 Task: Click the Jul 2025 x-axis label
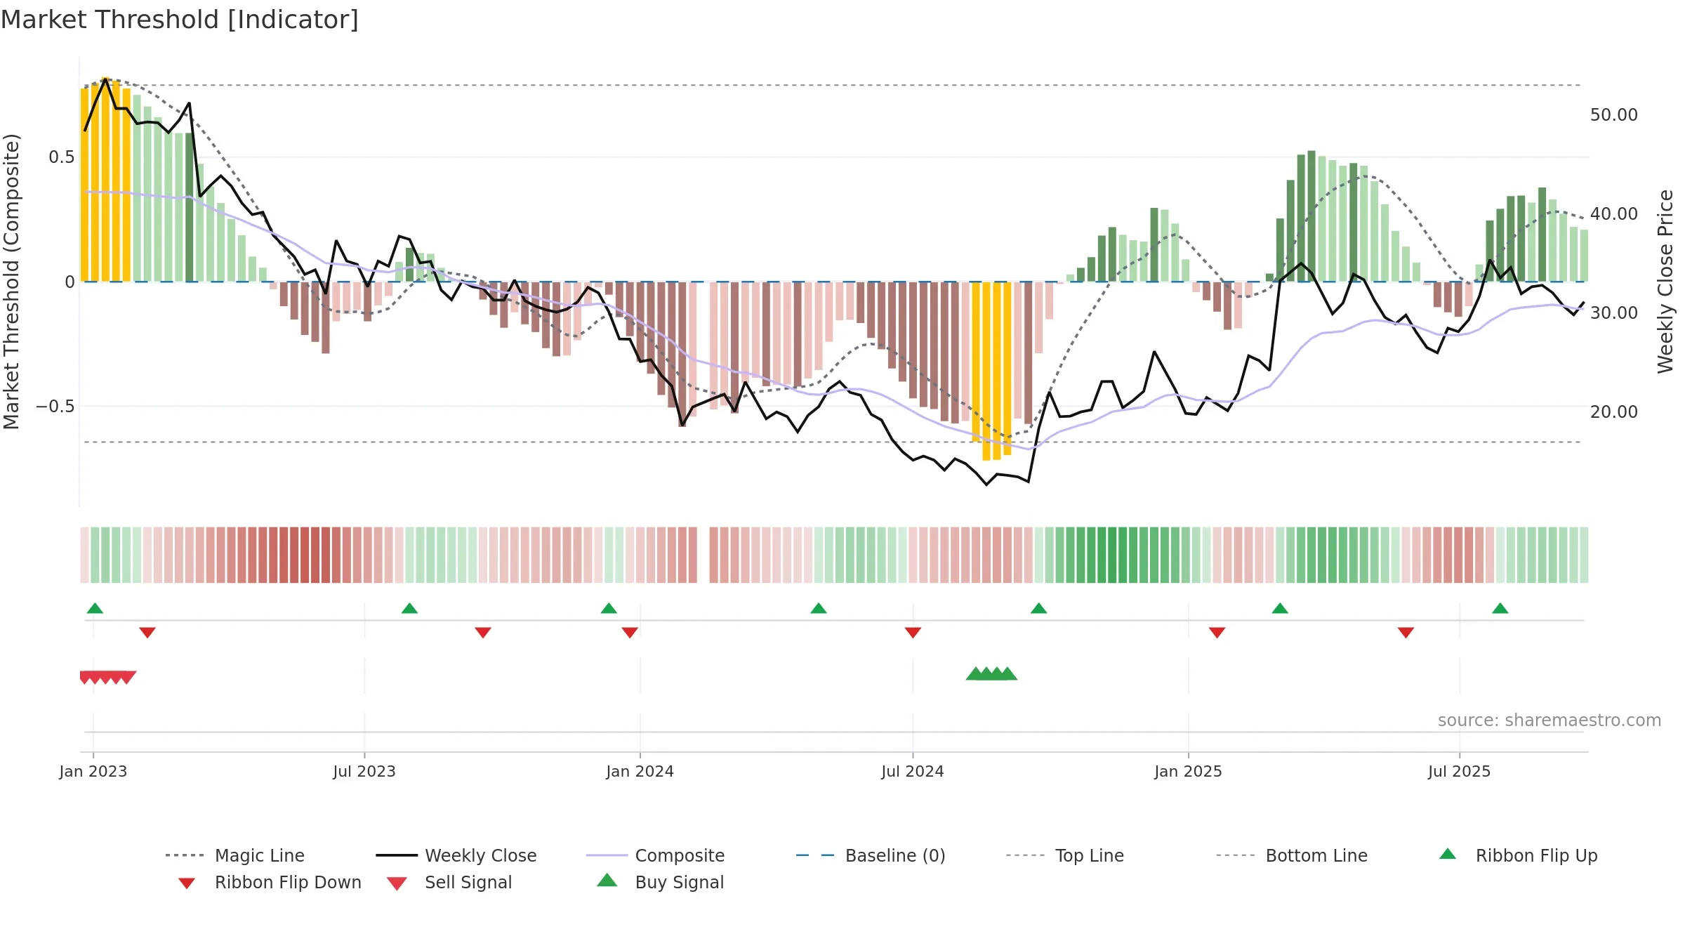(x=1460, y=772)
